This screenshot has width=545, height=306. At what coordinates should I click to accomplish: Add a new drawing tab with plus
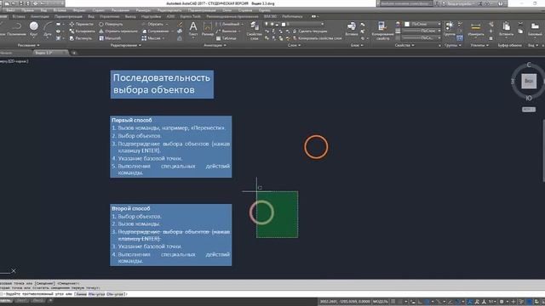tap(74, 53)
